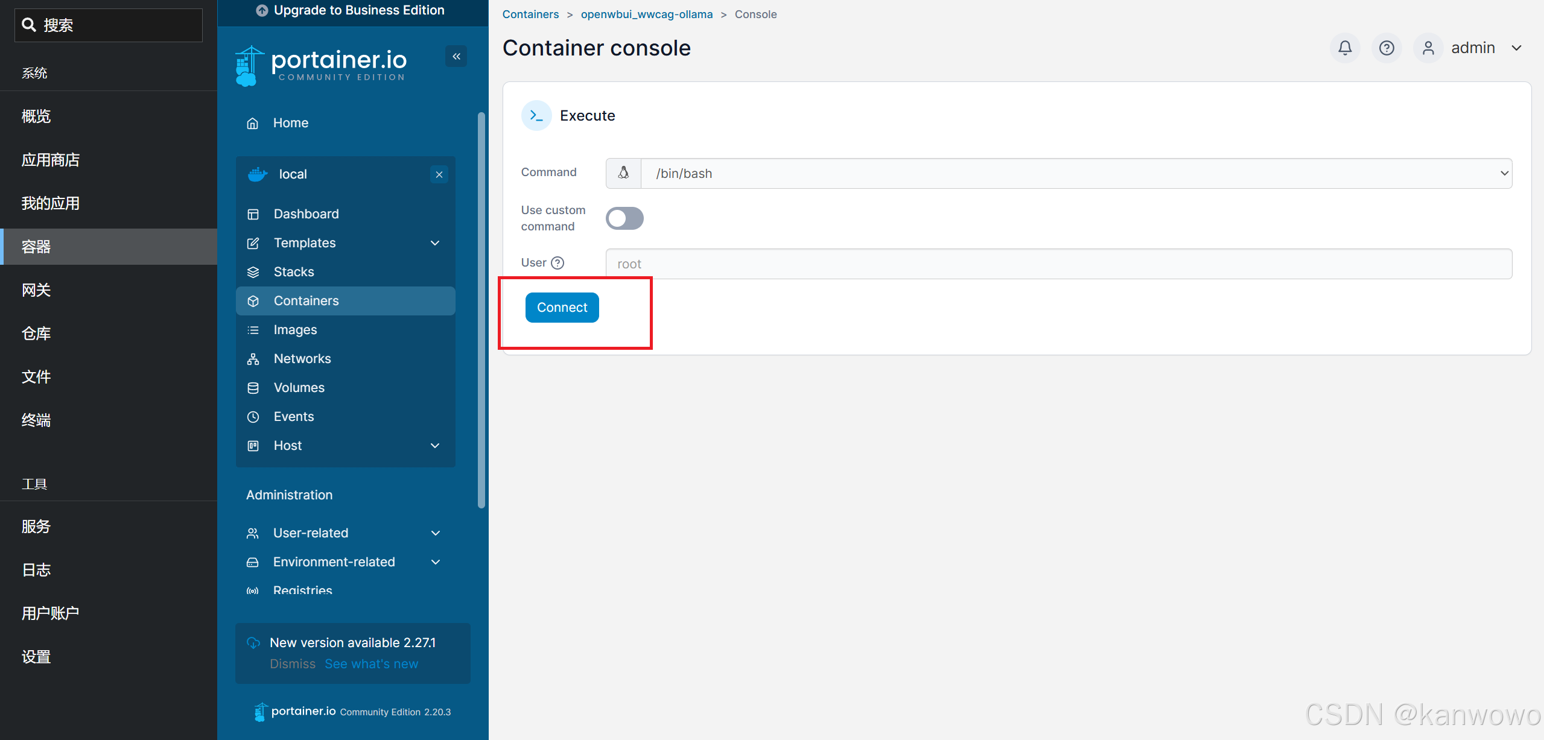This screenshot has height=740, width=1544.
Task: Open the Networks section
Action: (302, 358)
